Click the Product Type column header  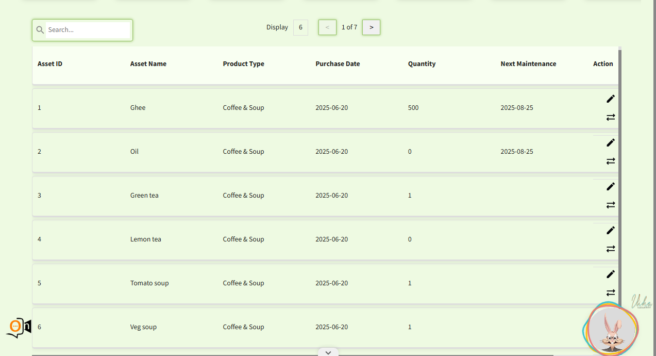(243, 64)
